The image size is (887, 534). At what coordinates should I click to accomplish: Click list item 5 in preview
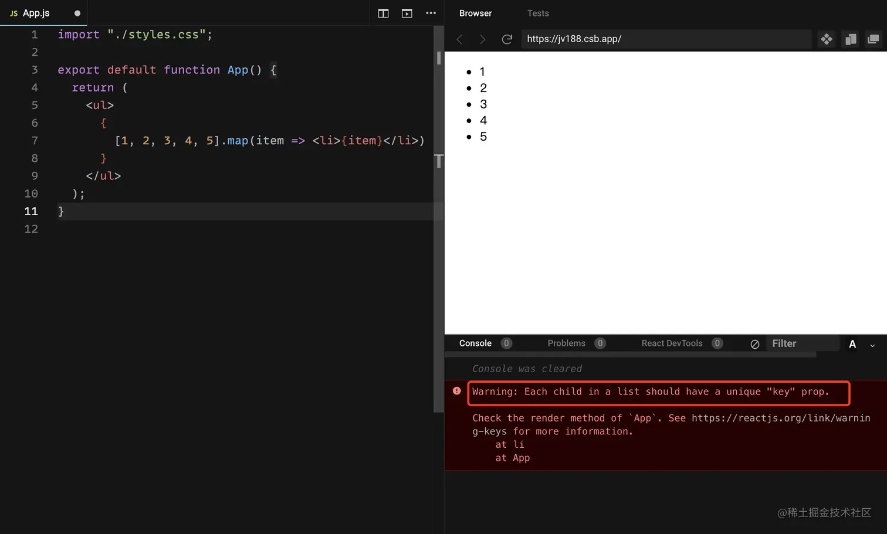coord(483,137)
